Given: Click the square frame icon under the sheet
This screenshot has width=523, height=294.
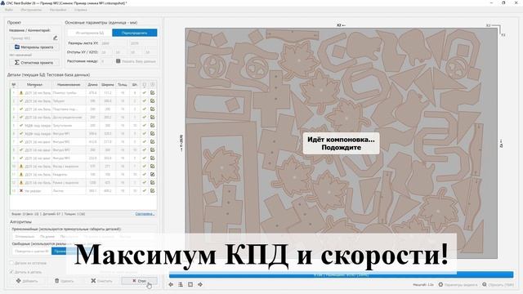Looking at the screenshot, I should pos(190,285).
